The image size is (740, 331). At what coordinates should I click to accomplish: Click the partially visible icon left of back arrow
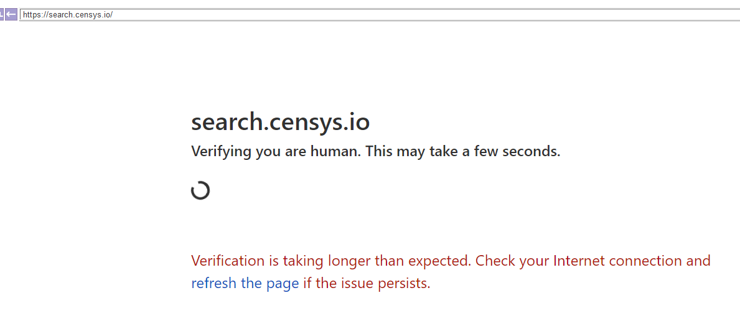click(x=2, y=14)
